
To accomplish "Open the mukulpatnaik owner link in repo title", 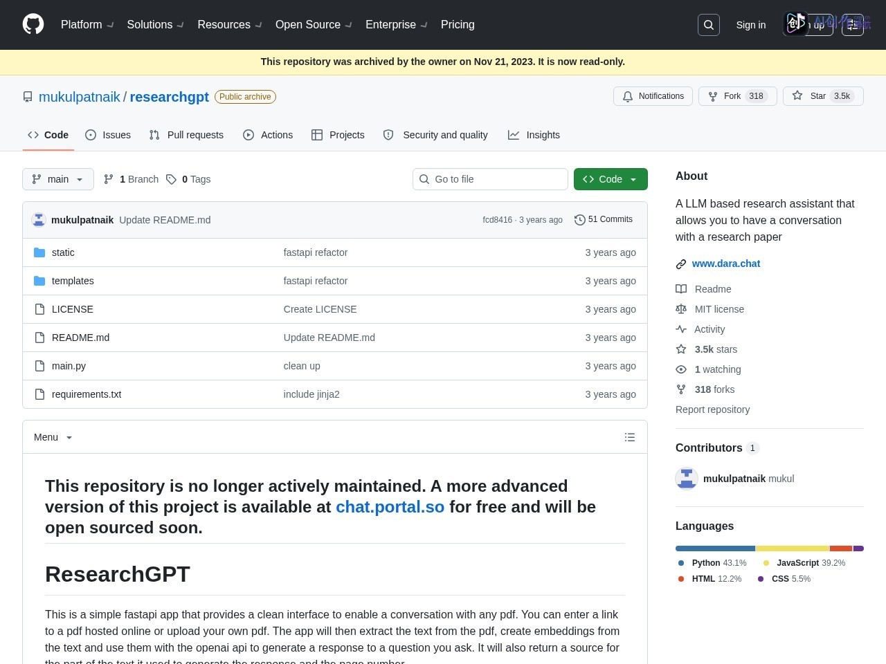I will [x=80, y=97].
